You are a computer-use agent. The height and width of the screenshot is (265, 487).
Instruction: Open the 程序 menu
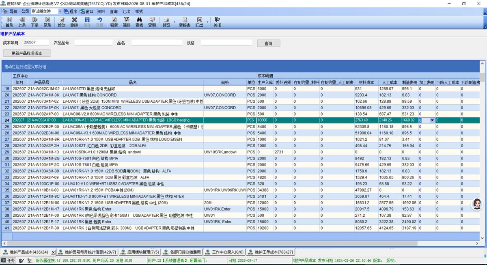70,11
